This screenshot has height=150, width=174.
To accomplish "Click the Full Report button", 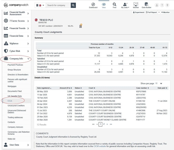I will click(151, 12).
